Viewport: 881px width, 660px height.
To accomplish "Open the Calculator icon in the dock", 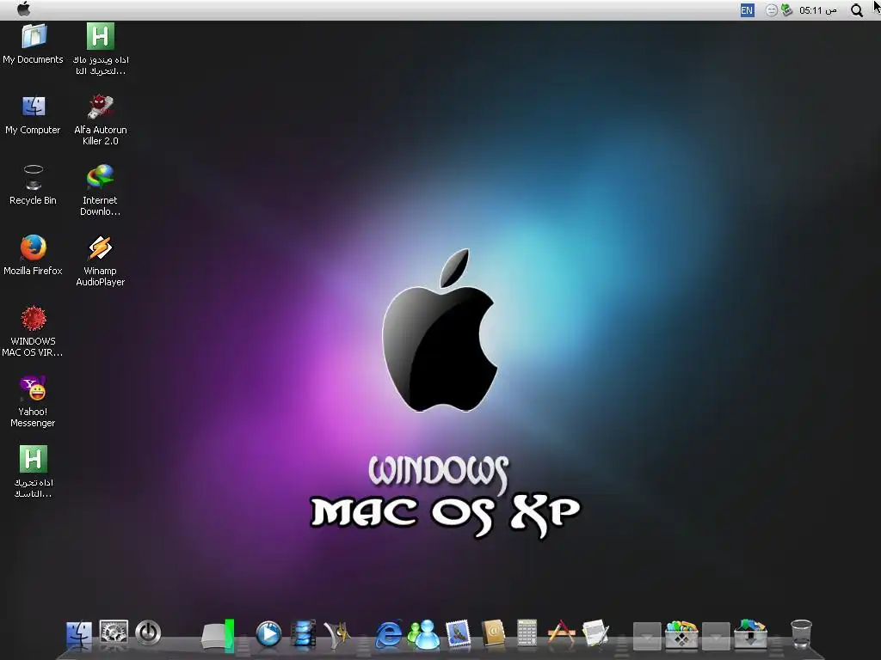I will [527, 634].
